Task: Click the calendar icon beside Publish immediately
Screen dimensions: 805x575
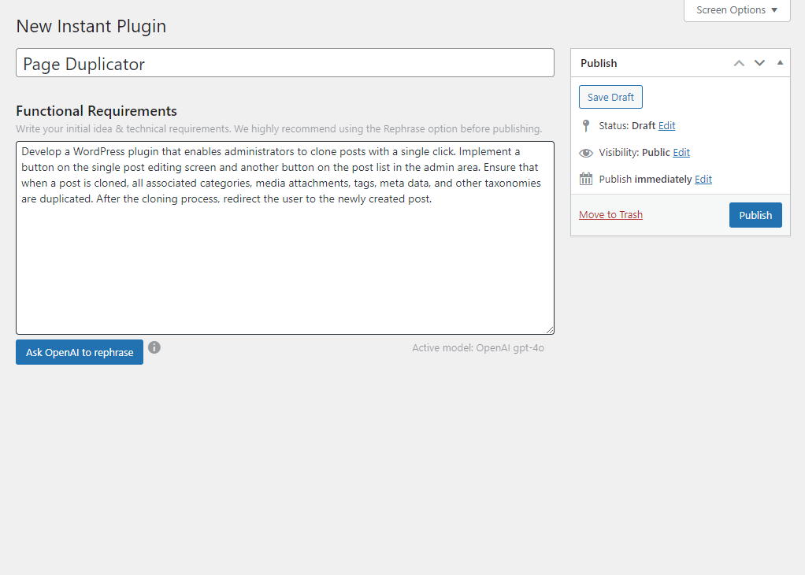Action: pos(586,179)
